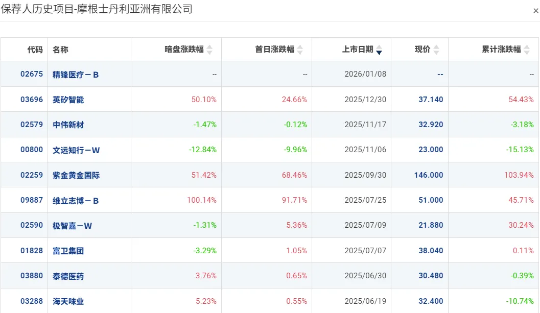Viewport: 540px width, 313px height.
Task: Open stock code 03880
Action: click(x=32, y=276)
